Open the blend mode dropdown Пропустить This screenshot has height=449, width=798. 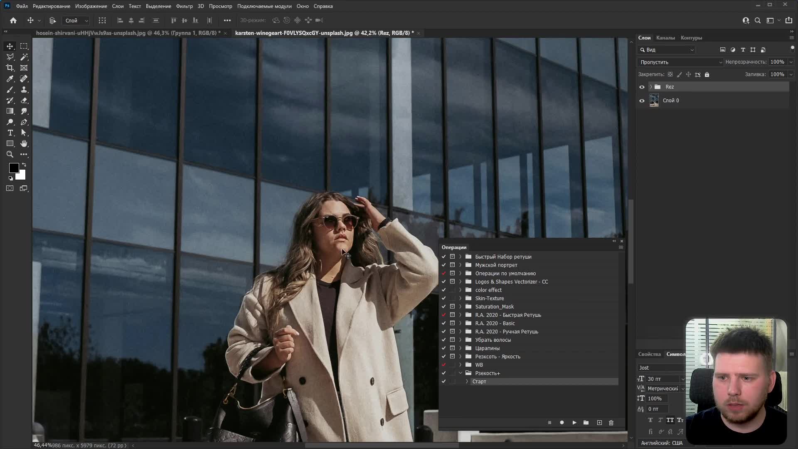click(680, 62)
